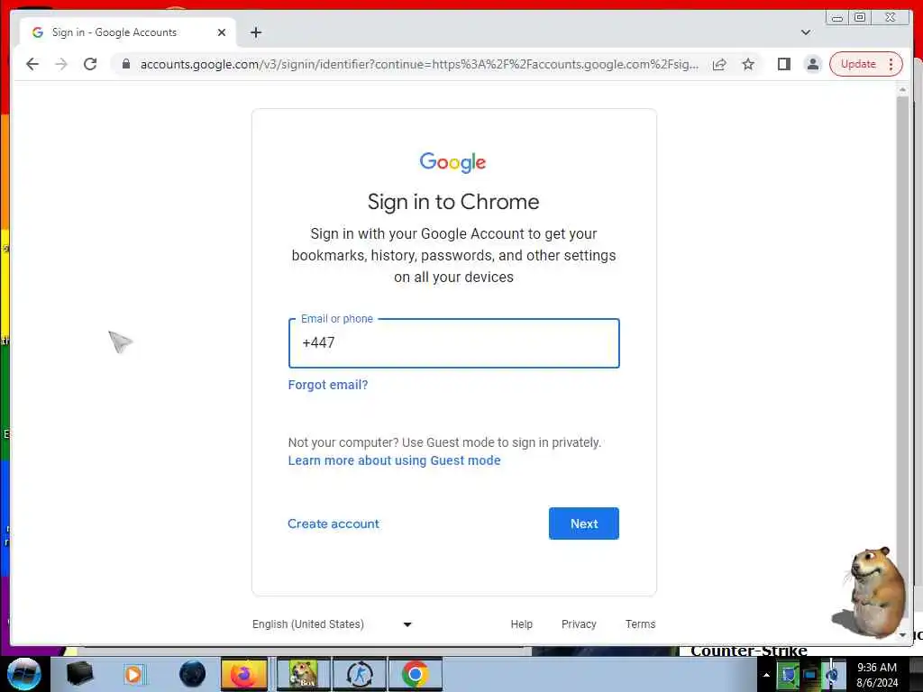Focus the Email or phone field
This screenshot has width=923, height=692.
coord(454,343)
